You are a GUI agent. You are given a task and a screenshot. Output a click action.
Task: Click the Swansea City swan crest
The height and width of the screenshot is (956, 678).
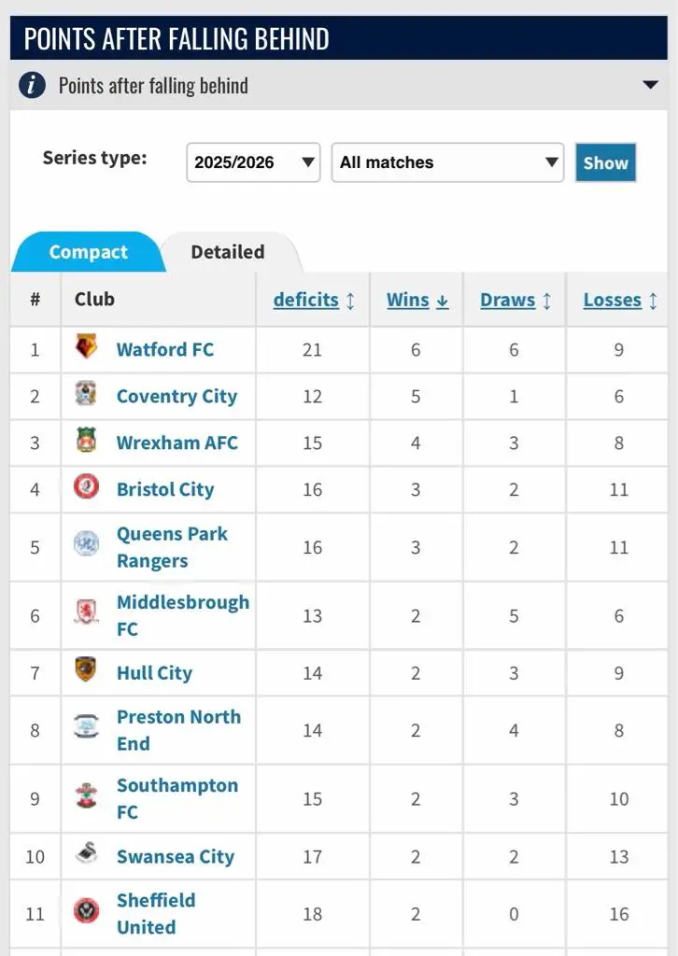coord(86,854)
